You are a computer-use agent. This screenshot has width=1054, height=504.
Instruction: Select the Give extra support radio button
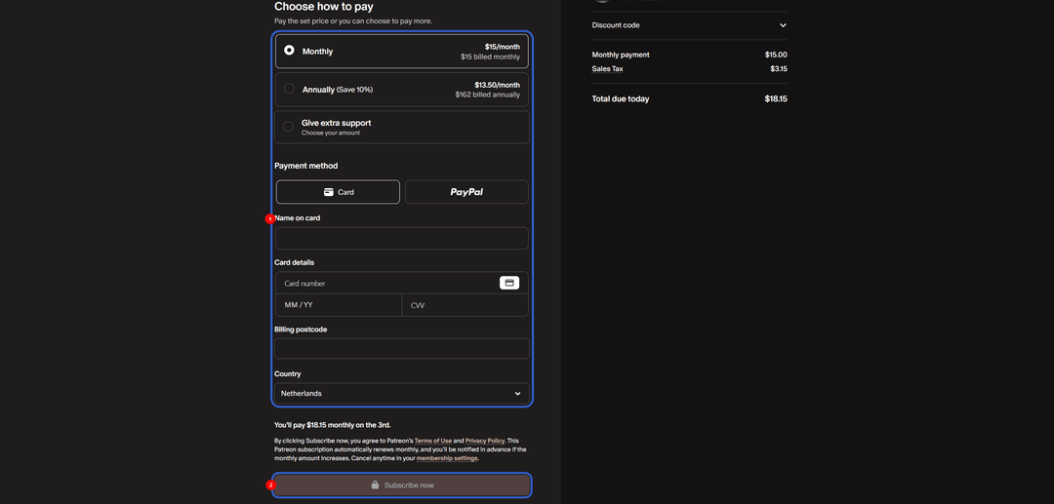288,126
